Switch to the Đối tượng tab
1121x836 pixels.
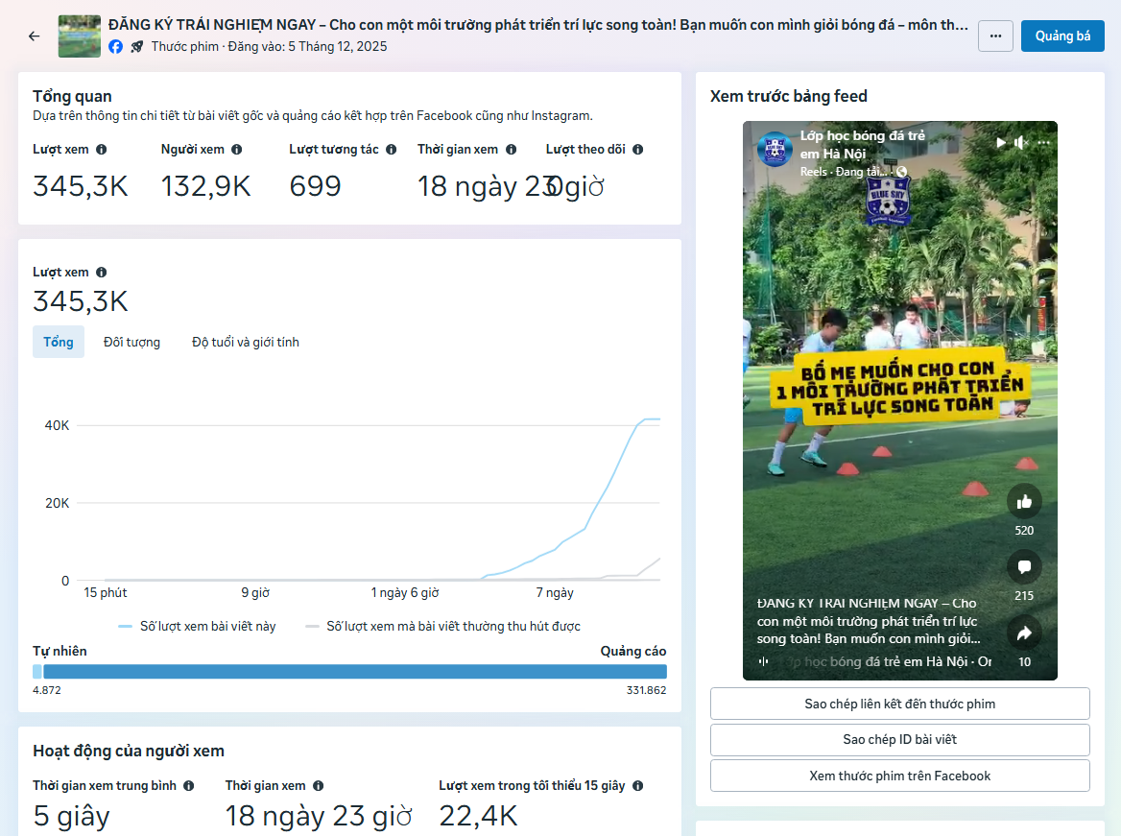(131, 342)
